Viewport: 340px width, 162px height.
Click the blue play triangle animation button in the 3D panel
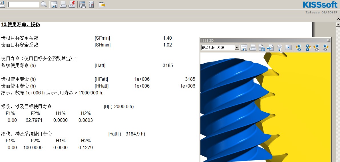(288, 47)
